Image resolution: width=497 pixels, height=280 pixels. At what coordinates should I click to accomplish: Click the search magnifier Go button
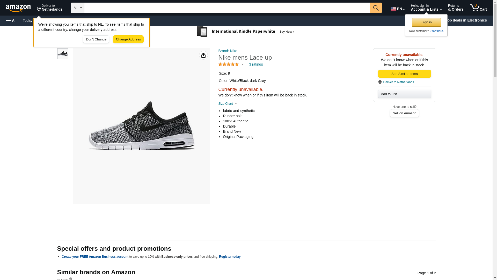376,8
